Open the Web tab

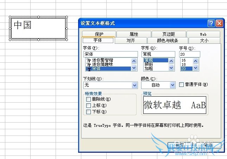(x=203, y=34)
